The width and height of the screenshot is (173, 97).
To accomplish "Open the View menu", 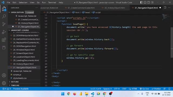I will 32,2.
